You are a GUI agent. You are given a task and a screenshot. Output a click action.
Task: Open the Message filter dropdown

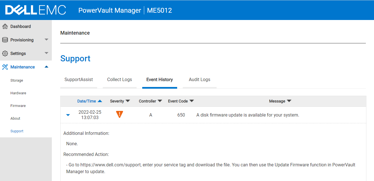pyautogui.click(x=289, y=101)
